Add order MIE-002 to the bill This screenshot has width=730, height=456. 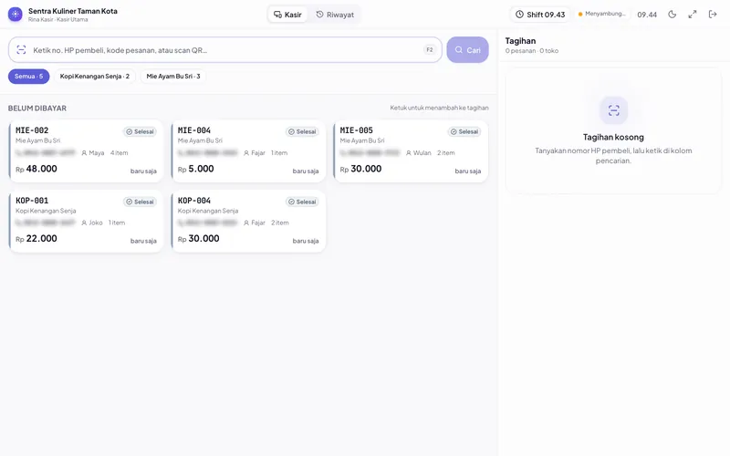point(86,151)
